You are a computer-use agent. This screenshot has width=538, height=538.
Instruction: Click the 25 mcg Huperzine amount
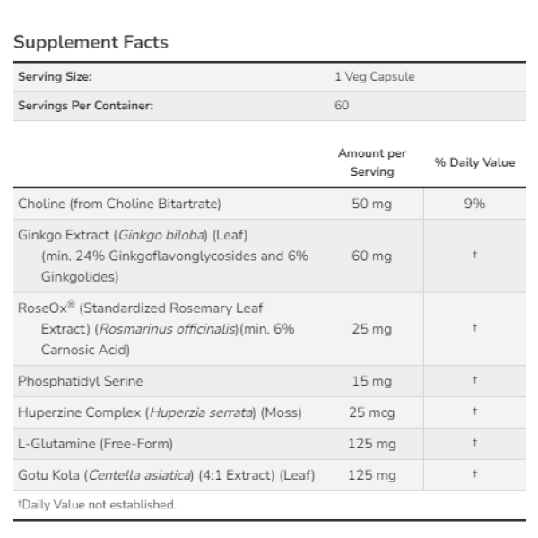point(372,412)
